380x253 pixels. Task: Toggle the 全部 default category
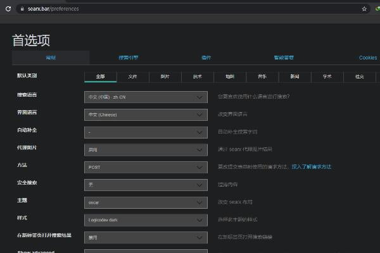[x=100, y=77]
